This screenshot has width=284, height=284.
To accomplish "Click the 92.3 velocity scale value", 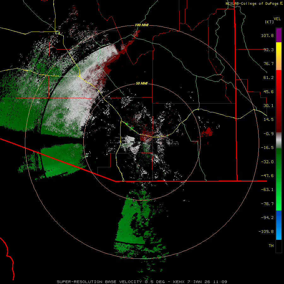I will tap(269, 50).
